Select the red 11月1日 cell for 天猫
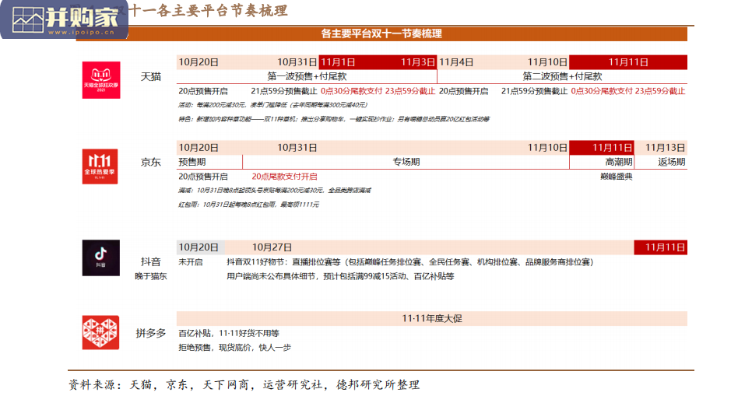Image resolution: width=745 pixels, height=396 pixels. point(338,62)
